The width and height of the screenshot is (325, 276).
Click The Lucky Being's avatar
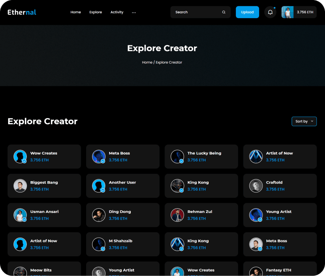(x=177, y=156)
